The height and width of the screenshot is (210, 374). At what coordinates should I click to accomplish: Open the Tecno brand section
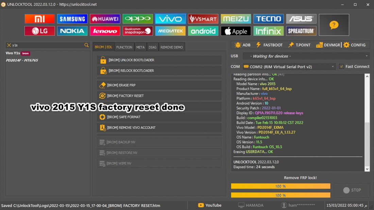click(x=268, y=19)
